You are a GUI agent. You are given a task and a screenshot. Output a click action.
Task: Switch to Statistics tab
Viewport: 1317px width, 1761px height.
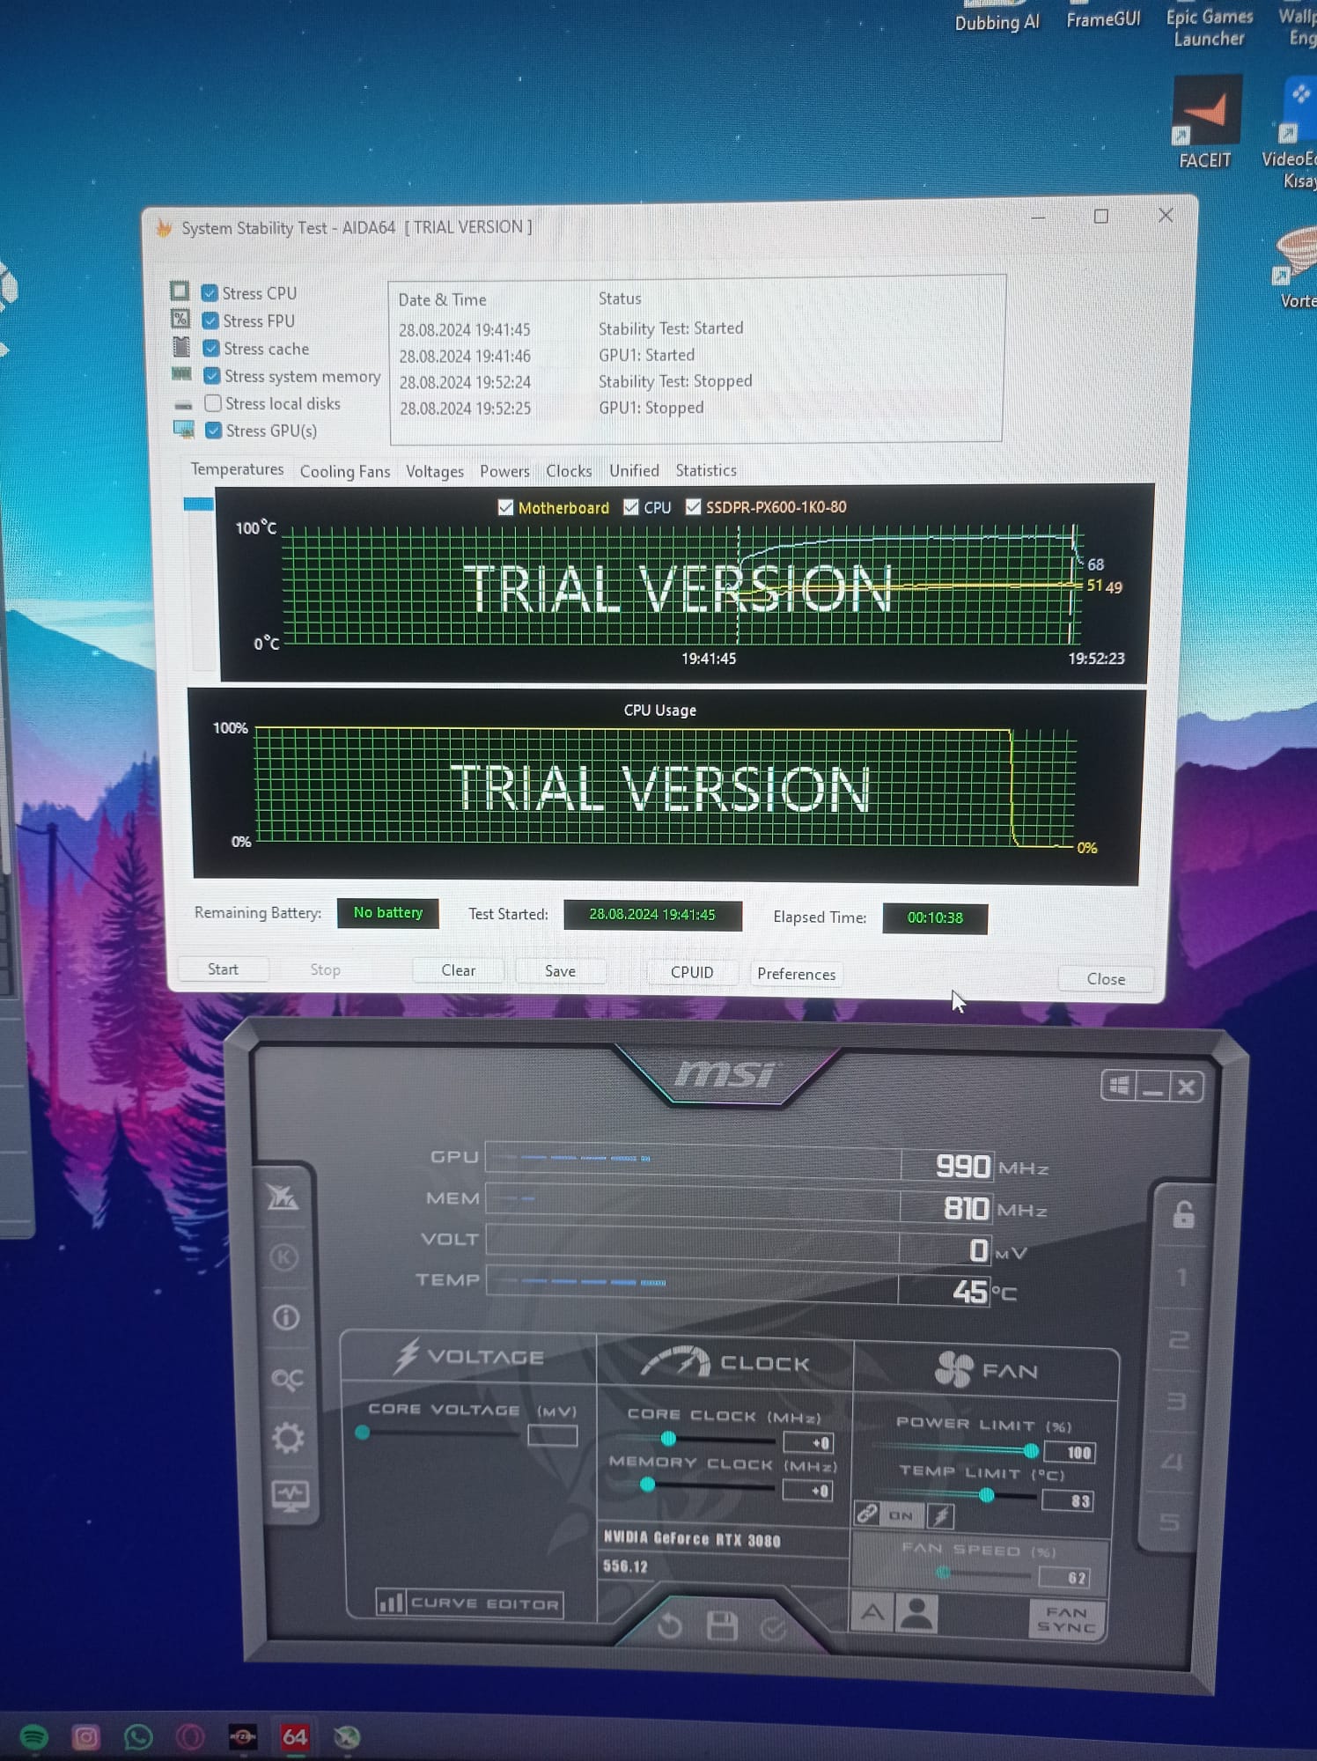pyautogui.click(x=706, y=470)
